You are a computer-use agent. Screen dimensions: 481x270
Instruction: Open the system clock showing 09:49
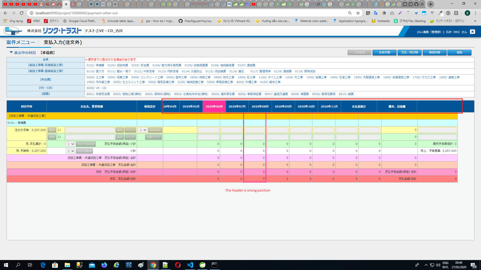click(459, 265)
